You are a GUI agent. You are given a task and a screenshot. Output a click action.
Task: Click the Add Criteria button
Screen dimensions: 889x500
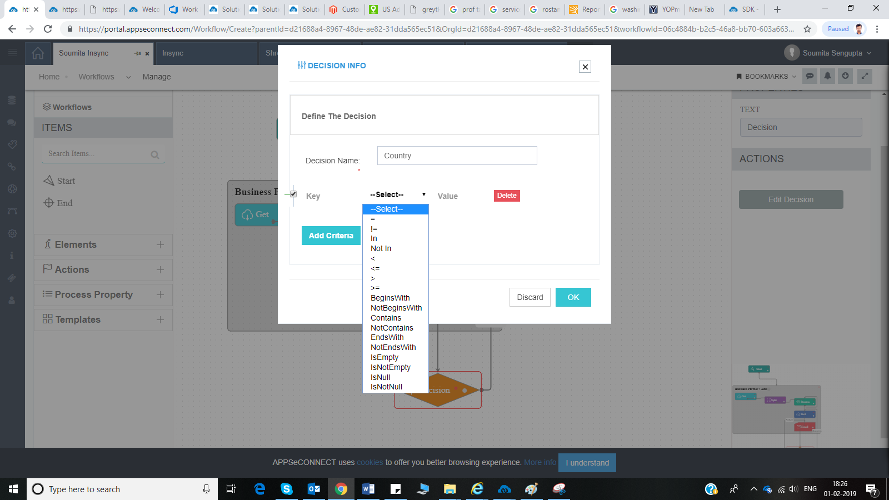pos(331,236)
